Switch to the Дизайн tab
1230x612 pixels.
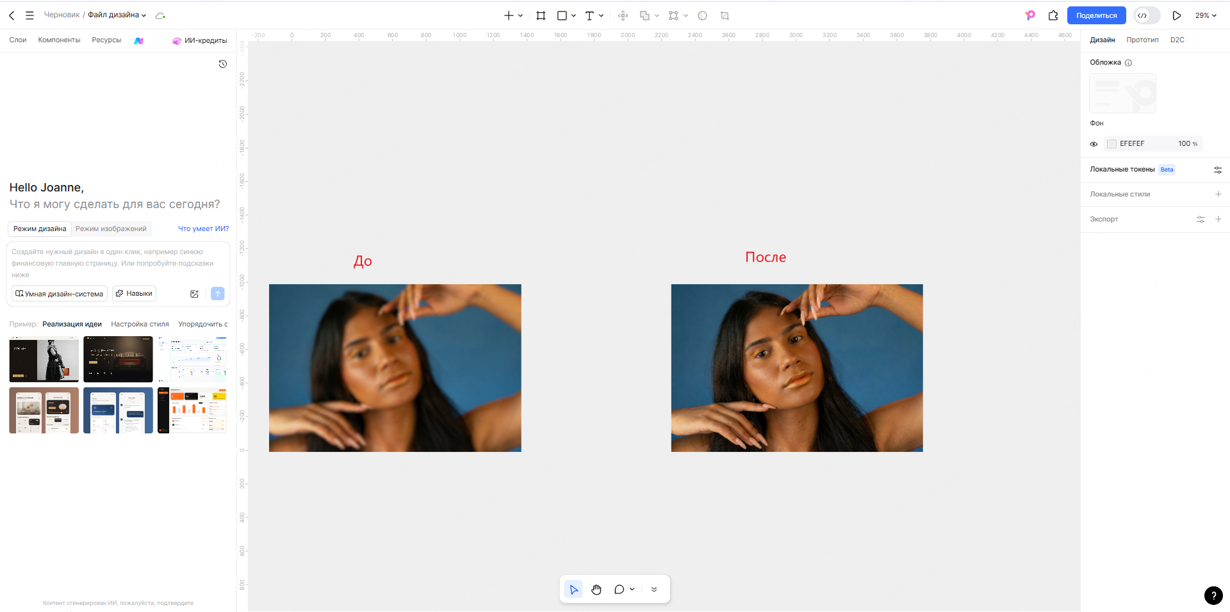(1103, 40)
